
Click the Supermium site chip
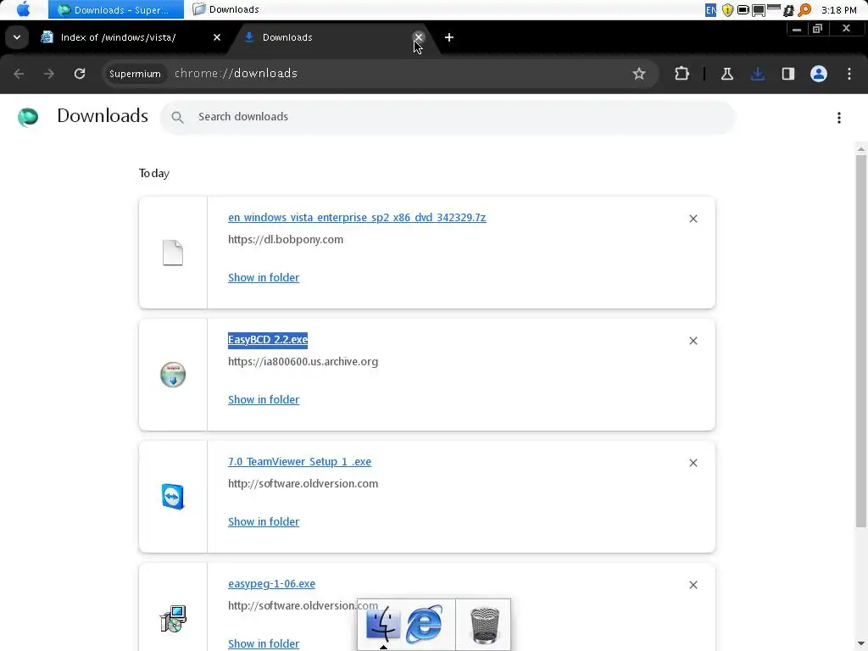135,74
